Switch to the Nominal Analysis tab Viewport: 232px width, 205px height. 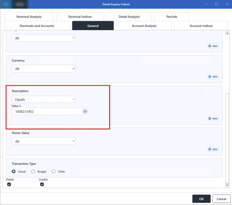(x=29, y=17)
